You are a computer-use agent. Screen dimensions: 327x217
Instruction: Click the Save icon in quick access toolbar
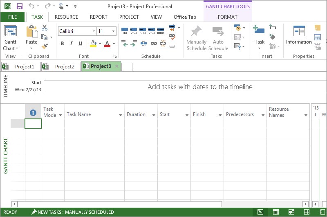click(x=19, y=7)
